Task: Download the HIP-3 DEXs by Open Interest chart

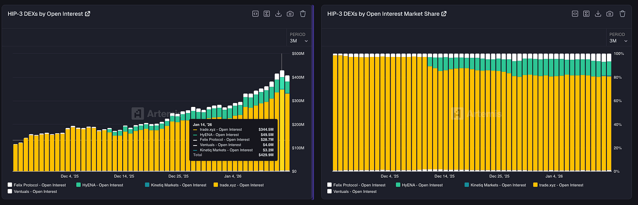Action: [x=278, y=14]
